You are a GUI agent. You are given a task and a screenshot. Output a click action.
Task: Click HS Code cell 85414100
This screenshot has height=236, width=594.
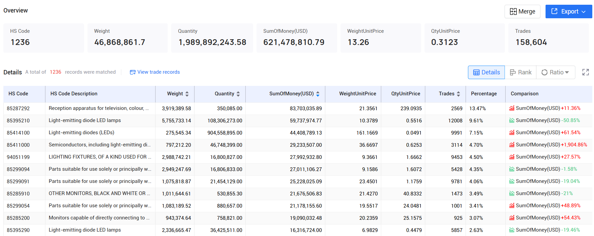coord(18,133)
